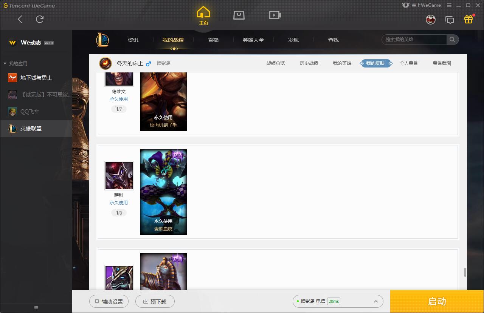The height and width of the screenshot is (313, 484).
Task: Open 掌上WeGame mobile link
Action: tap(422, 5)
